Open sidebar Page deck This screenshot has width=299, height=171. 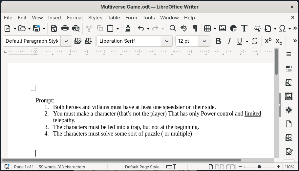289,124
